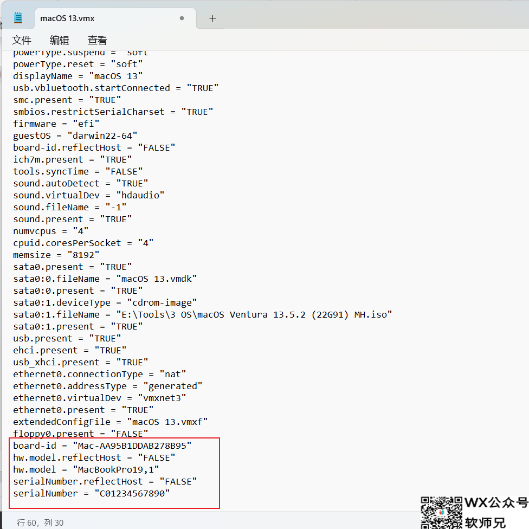This screenshot has width=529, height=529.
Task: Select the macOS 13.vmx tab
Action: pyautogui.click(x=115, y=18)
